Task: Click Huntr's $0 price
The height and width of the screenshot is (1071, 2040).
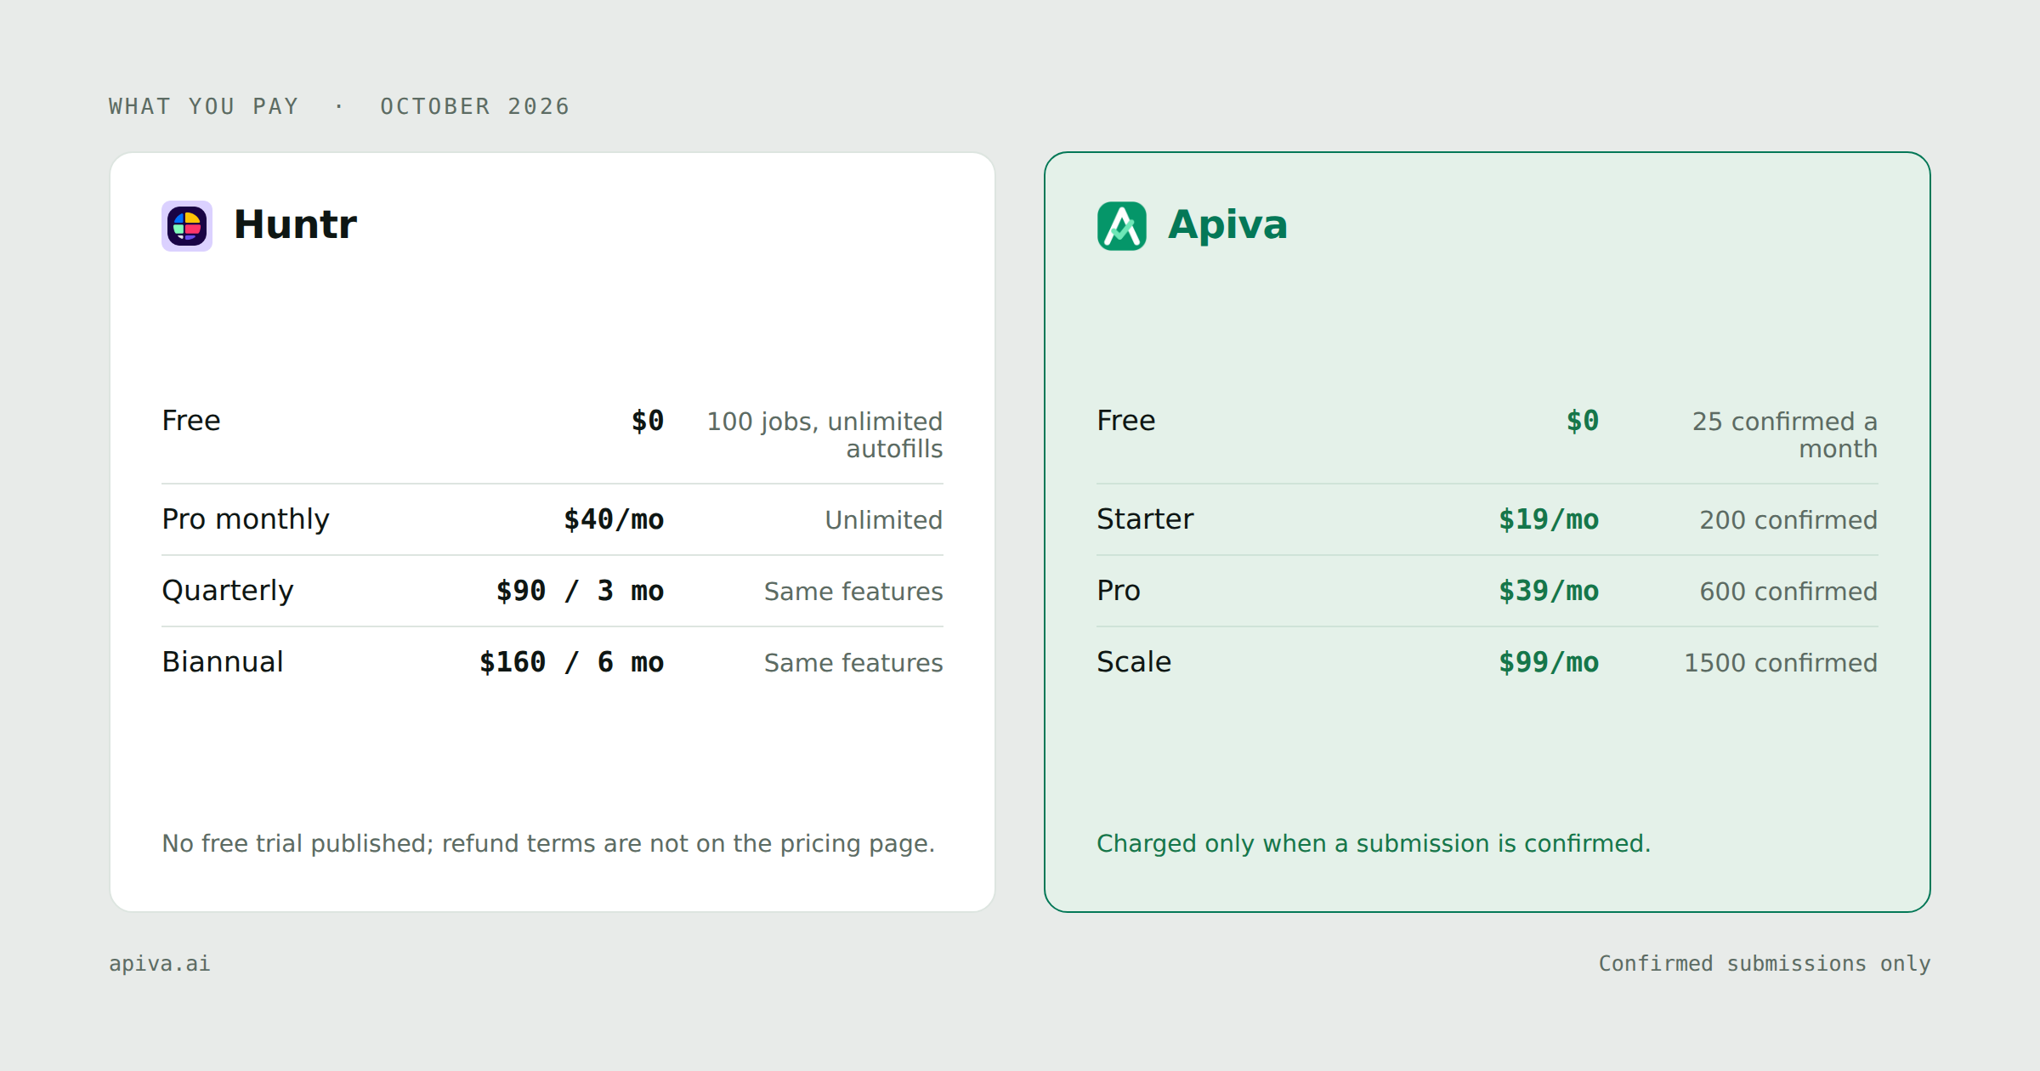Action: tap(648, 421)
